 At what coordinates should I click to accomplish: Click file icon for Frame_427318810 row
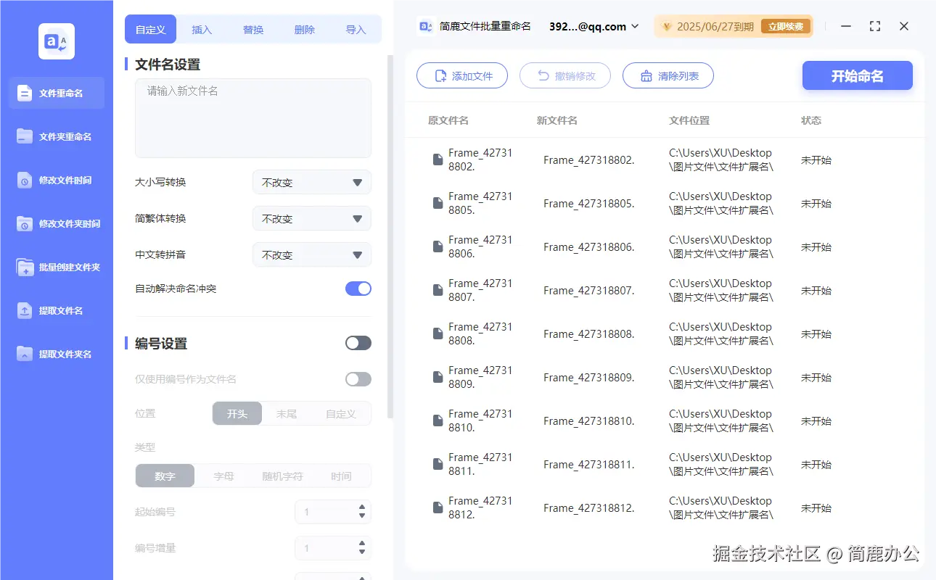click(438, 420)
